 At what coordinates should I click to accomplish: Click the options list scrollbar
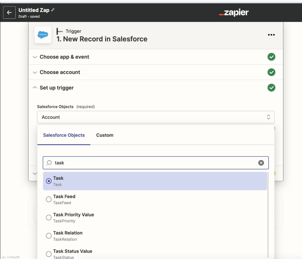point(268,215)
